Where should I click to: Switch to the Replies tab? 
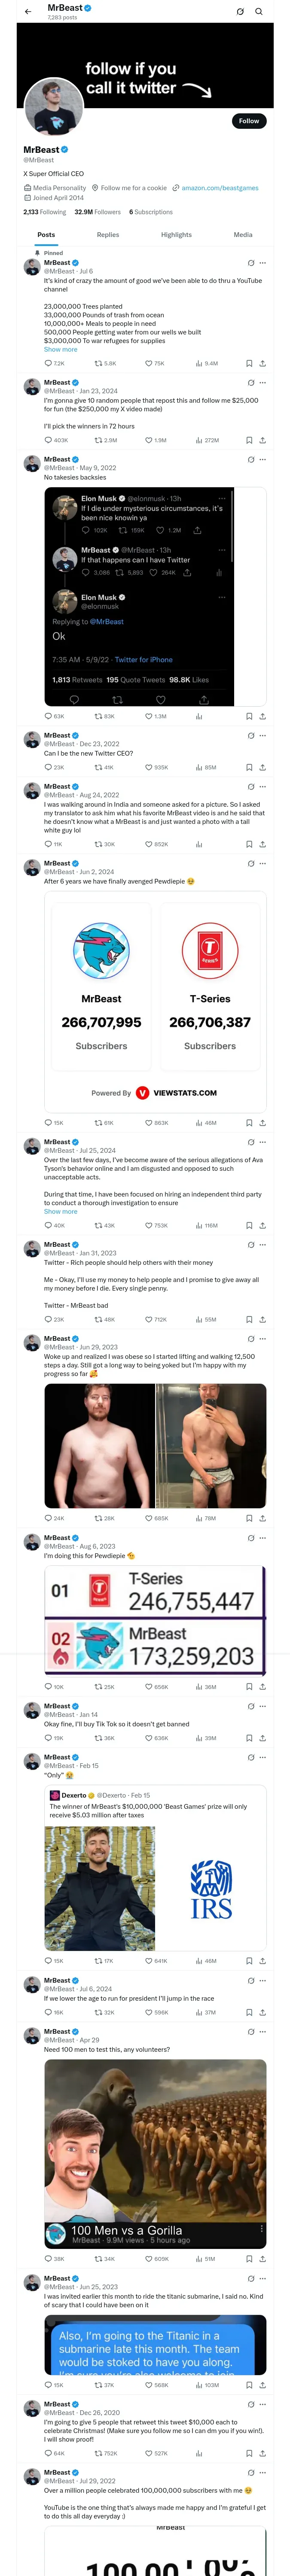[108, 235]
